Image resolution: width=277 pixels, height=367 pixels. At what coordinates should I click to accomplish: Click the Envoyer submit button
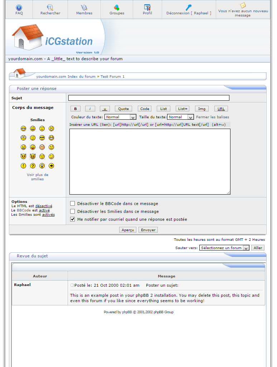click(148, 230)
